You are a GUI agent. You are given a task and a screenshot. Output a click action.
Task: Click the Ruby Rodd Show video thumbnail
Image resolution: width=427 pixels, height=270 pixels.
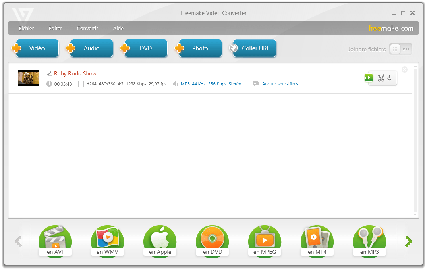(x=28, y=78)
